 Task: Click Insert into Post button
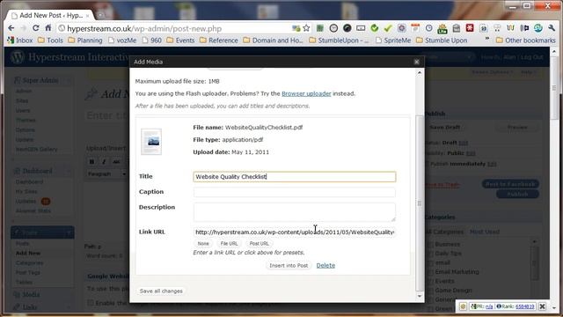[289, 266]
